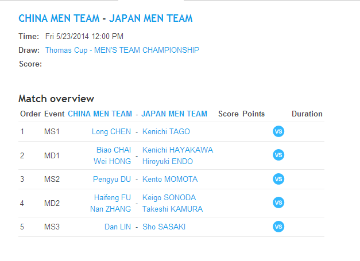Open the JAPAN MEN TEAM title link

[x=152, y=19]
